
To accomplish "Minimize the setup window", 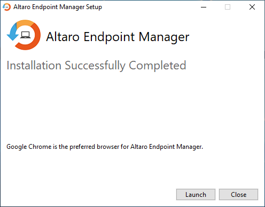I will [x=204, y=7].
